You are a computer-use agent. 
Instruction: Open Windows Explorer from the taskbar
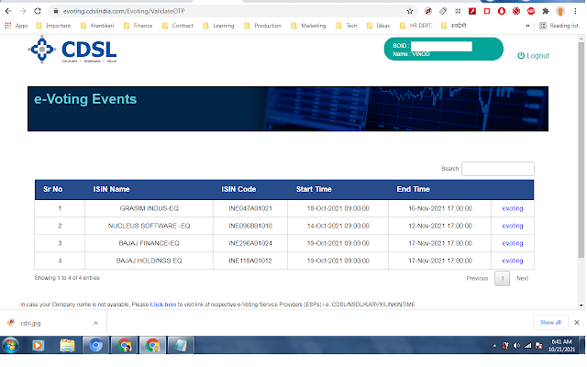pyautogui.click(x=67, y=345)
